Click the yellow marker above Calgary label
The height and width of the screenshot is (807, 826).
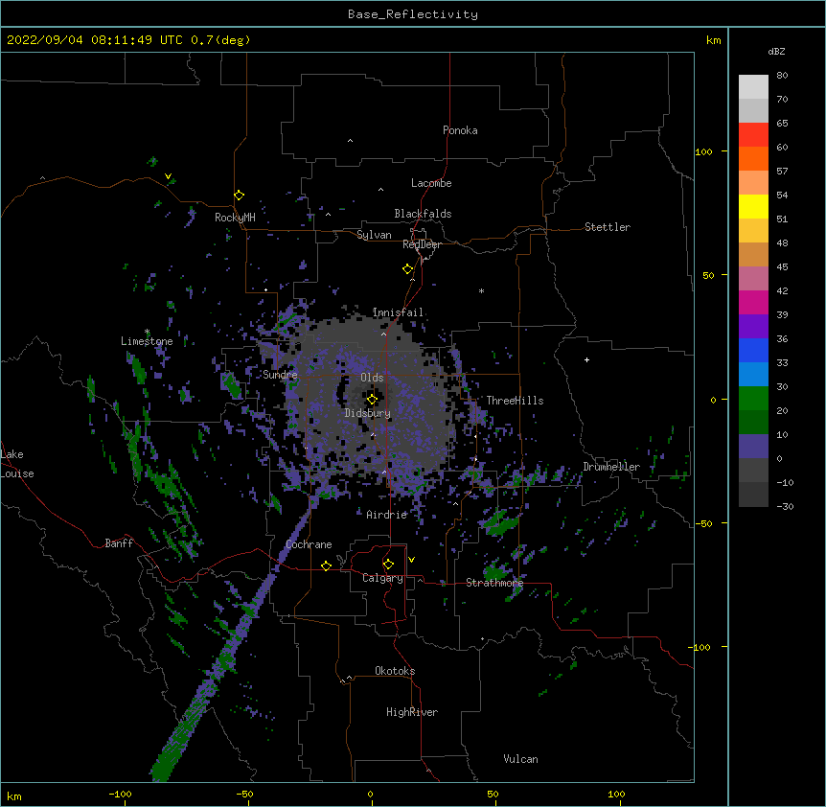(x=388, y=565)
